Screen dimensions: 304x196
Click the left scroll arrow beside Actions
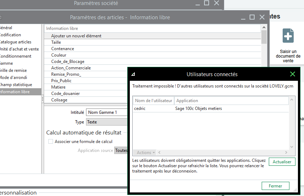159,153
